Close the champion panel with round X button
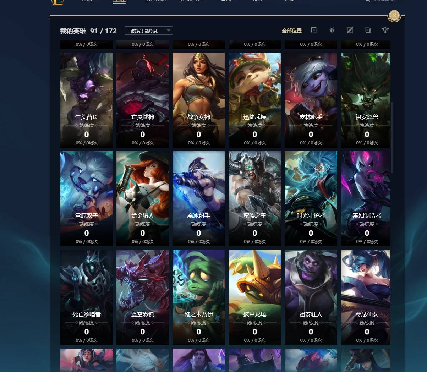Viewport: 427px width, 372px height. point(394,15)
